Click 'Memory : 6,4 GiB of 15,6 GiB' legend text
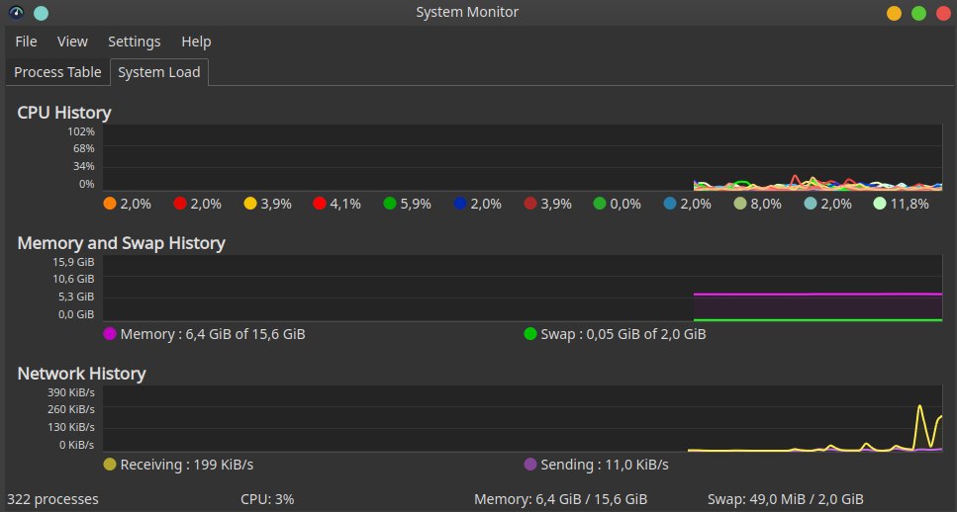This screenshot has height=512, width=957. (213, 334)
